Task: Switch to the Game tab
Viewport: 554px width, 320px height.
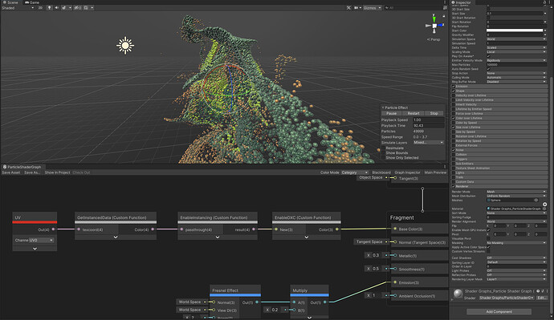Action: pos(32,2)
